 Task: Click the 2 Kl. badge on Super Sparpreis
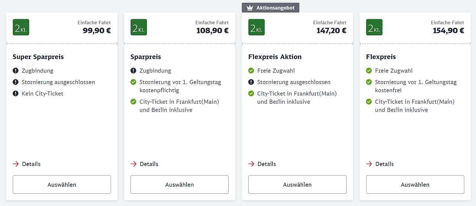click(x=21, y=27)
